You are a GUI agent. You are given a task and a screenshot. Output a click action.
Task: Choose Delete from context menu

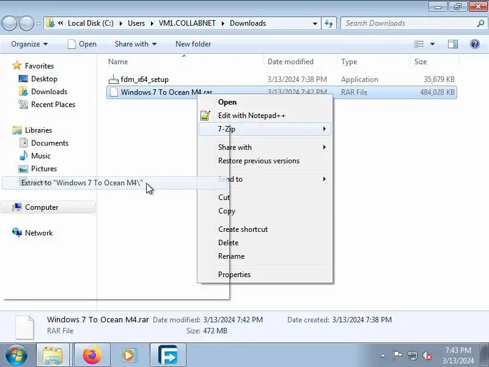pyautogui.click(x=265, y=242)
